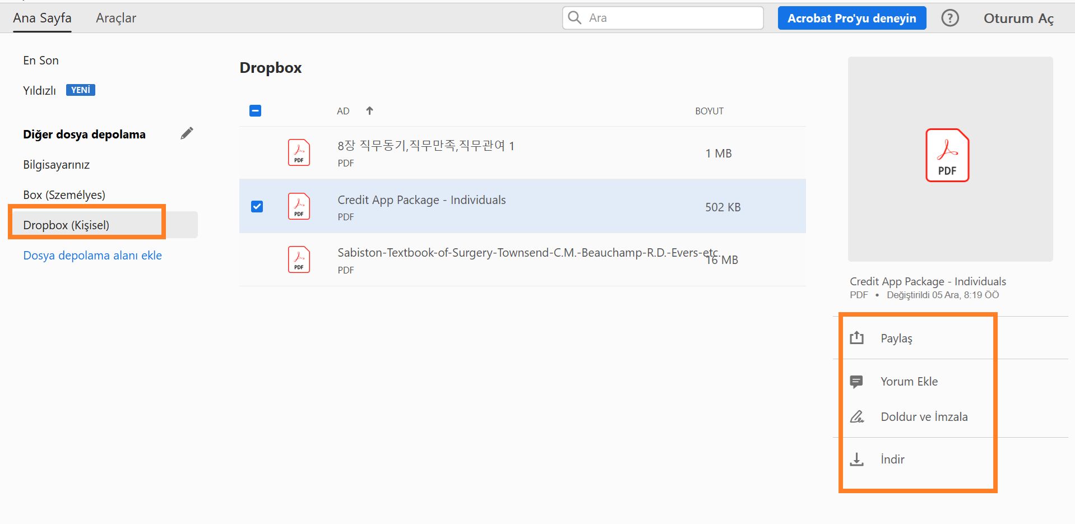Open the Dosya depolama alanı ekle link

tap(92, 255)
